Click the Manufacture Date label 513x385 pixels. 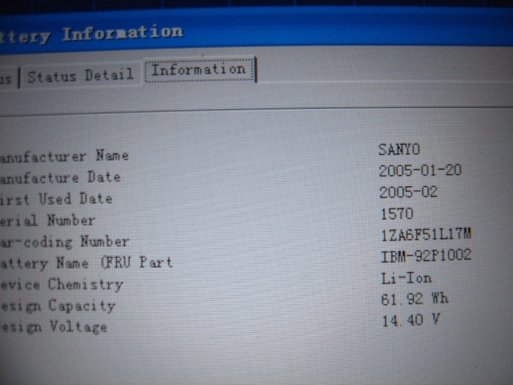[60, 177]
